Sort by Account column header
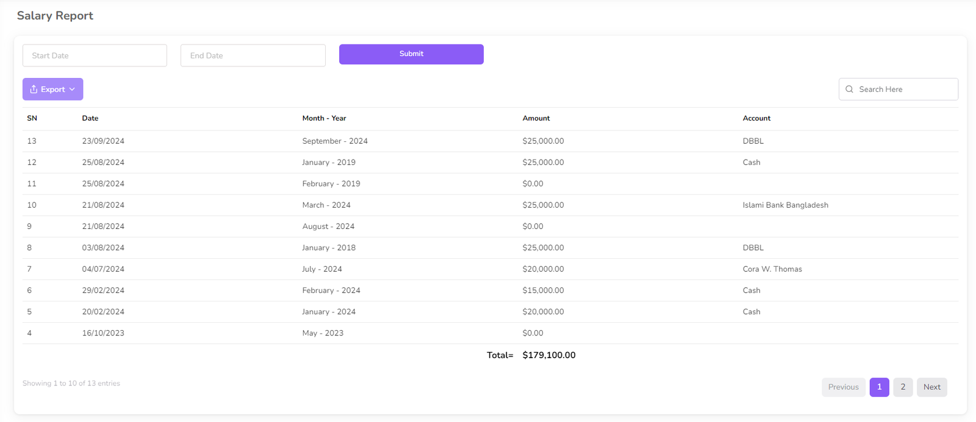 click(756, 118)
